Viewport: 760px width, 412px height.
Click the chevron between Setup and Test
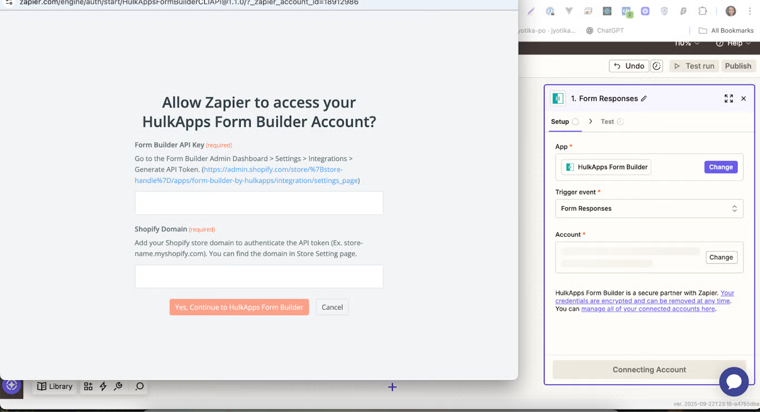tap(590, 121)
